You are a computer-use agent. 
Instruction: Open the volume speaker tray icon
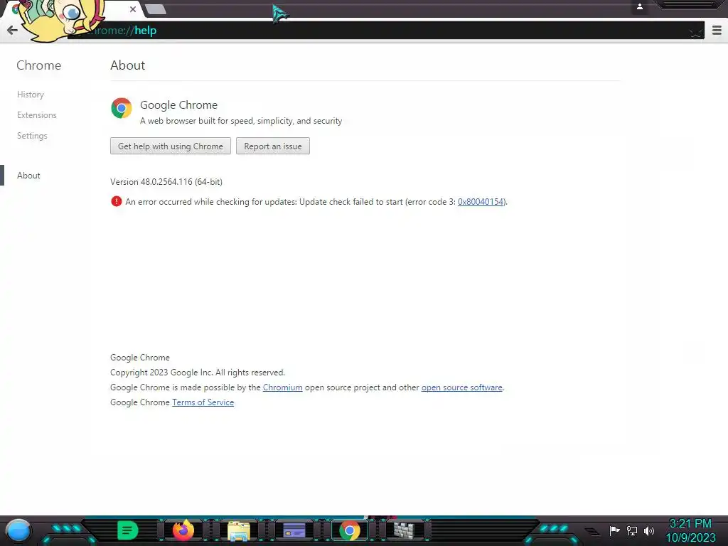(648, 530)
